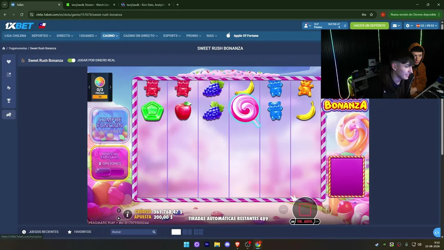
Task: Refresh the account balance
Action: point(345,26)
